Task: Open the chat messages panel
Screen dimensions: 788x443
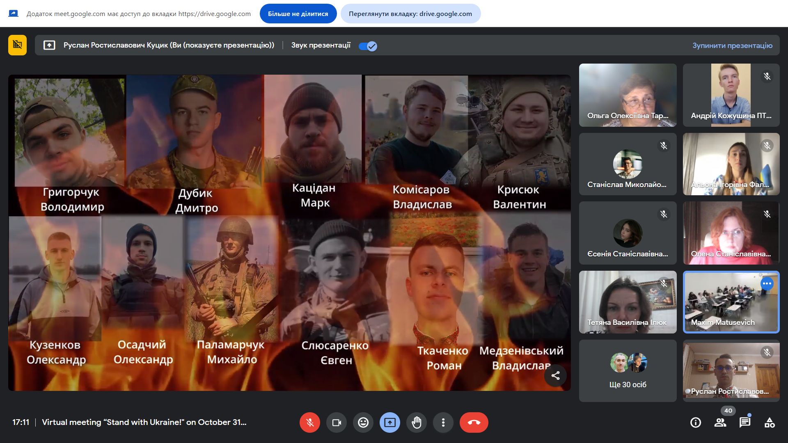Action: (745, 422)
